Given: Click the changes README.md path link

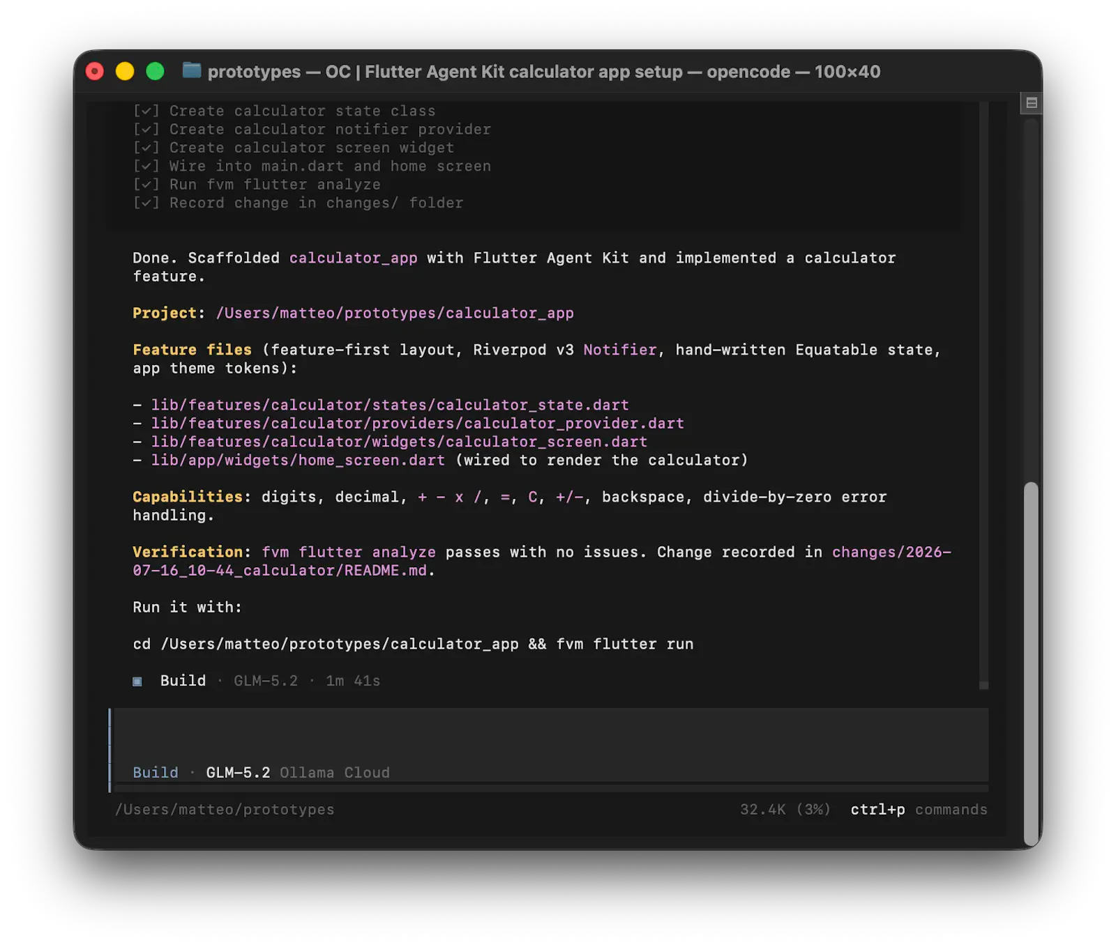Looking at the screenshot, I should (x=542, y=562).
